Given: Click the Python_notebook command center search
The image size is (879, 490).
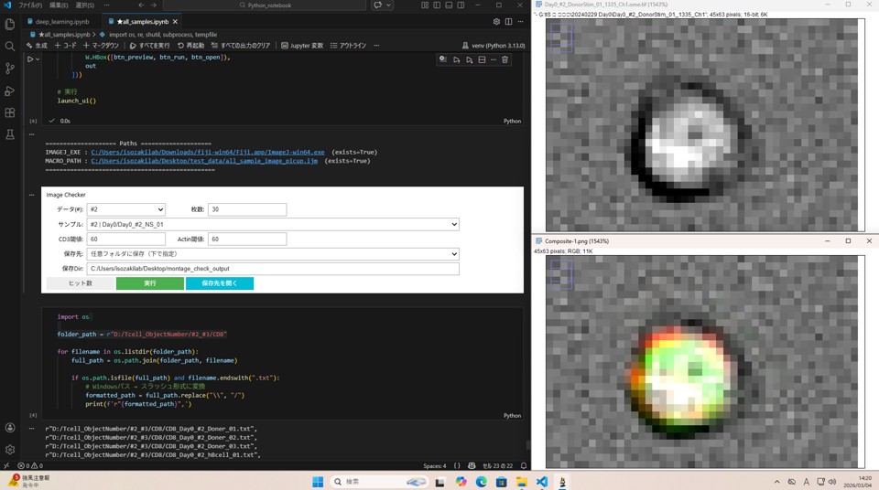Looking at the screenshot, I should pos(265,5).
